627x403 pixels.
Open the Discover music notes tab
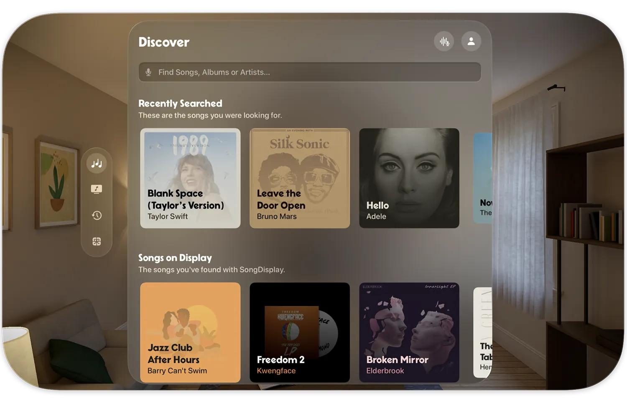tap(97, 163)
